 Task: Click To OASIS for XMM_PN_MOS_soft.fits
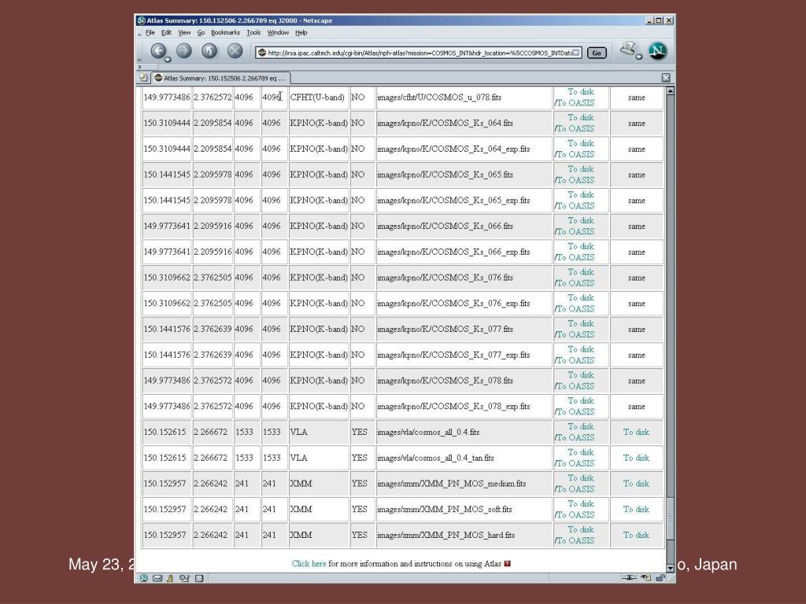[x=575, y=514]
